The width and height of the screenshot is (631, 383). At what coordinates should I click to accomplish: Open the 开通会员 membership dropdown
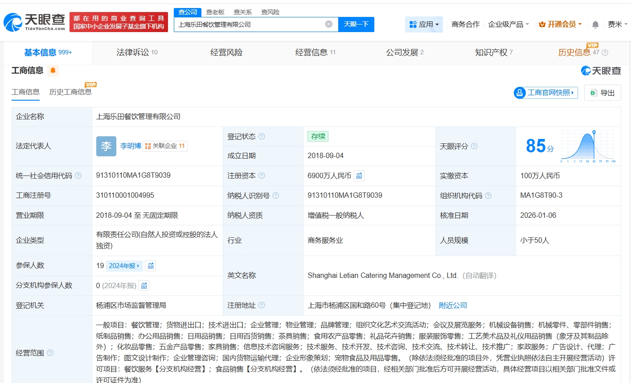click(x=560, y=24)
